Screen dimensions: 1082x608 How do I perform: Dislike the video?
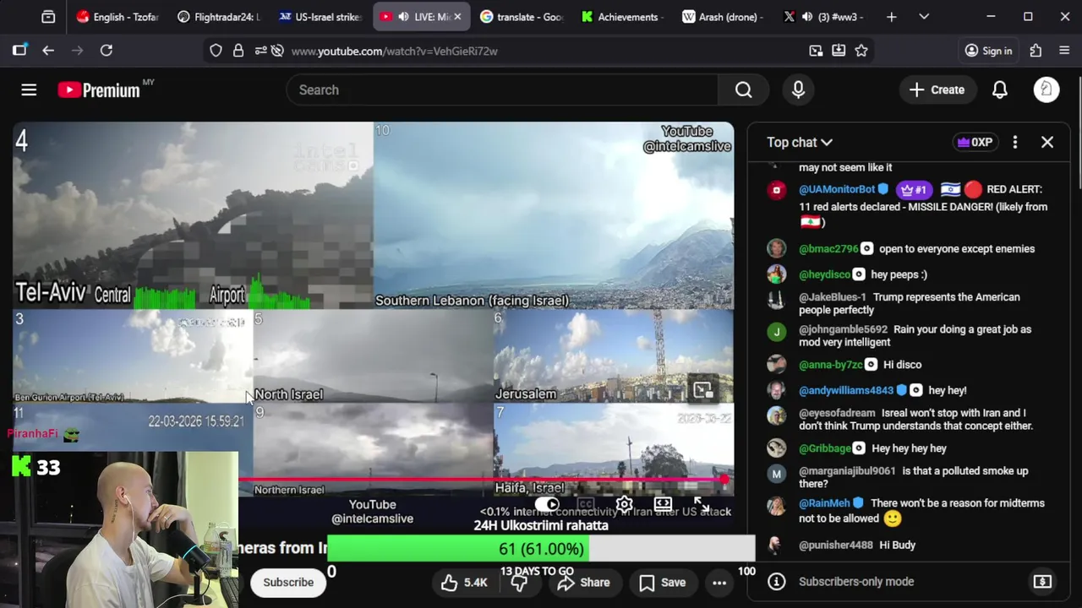(x=519, y=583)
